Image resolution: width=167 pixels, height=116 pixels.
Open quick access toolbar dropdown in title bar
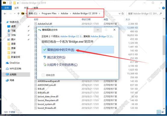point(18,3)
